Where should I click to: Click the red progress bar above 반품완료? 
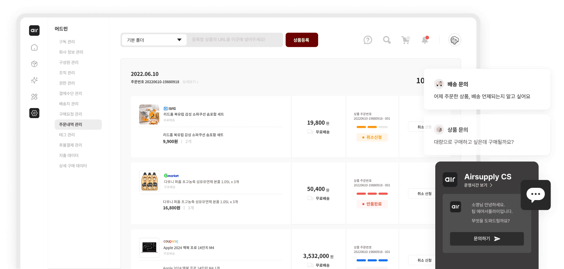372,194
